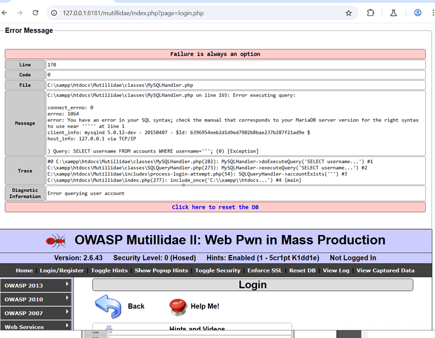
Task: Click the Login page heading bar
Action: (x=253, y=285)
